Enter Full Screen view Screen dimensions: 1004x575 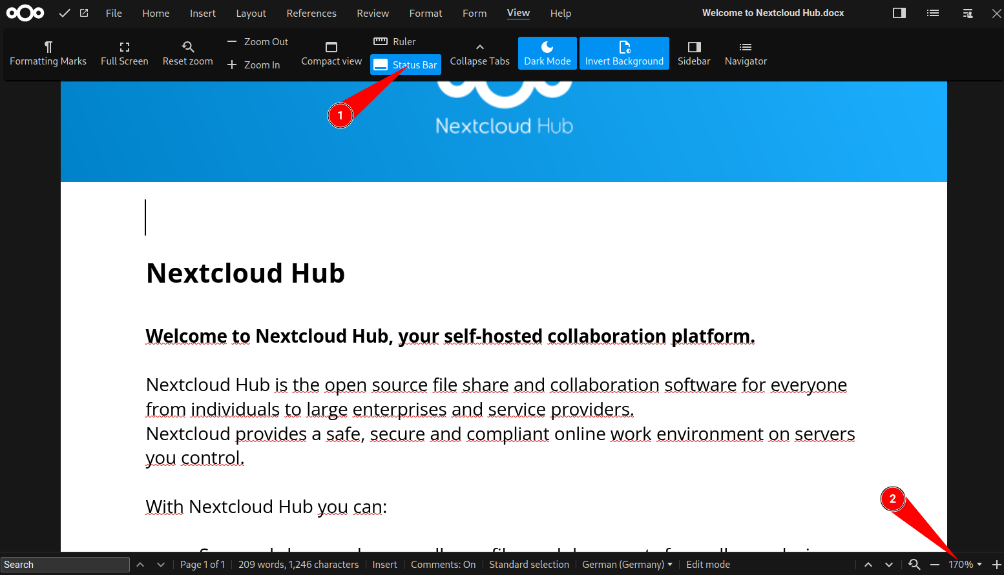point(124,53)
